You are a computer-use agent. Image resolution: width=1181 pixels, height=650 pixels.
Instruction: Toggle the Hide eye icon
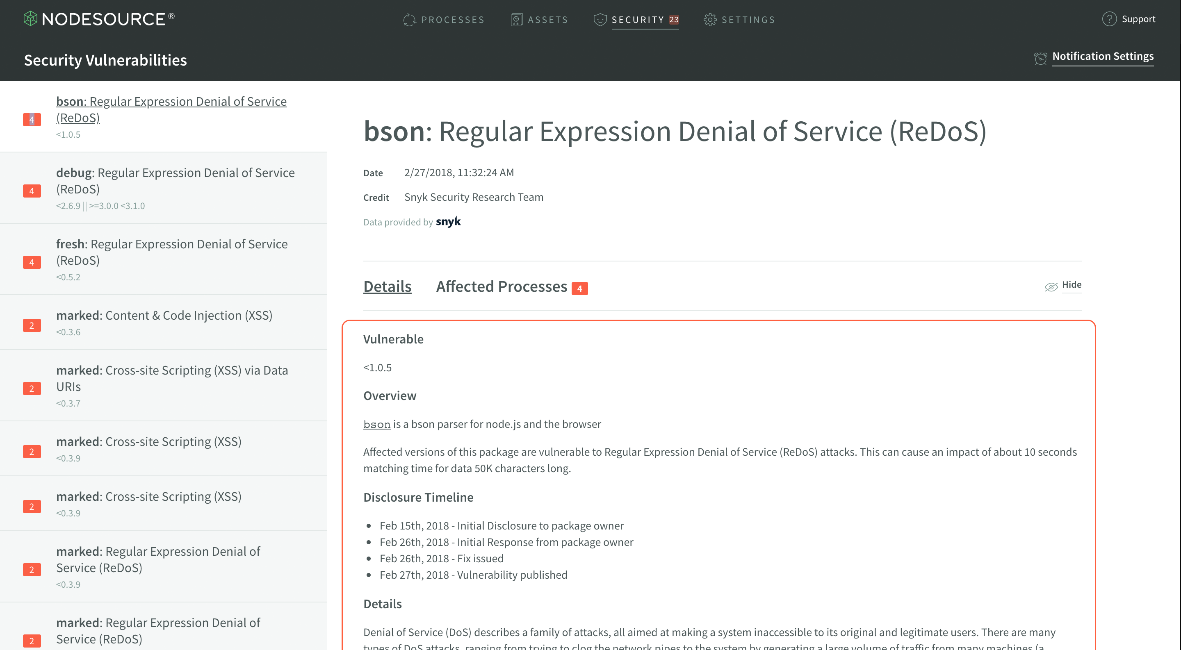(x=1051, y=286)
